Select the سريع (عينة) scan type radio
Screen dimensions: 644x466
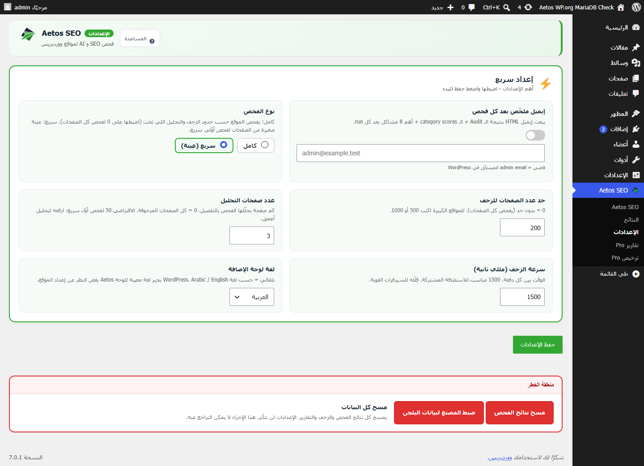pos(224,145)
